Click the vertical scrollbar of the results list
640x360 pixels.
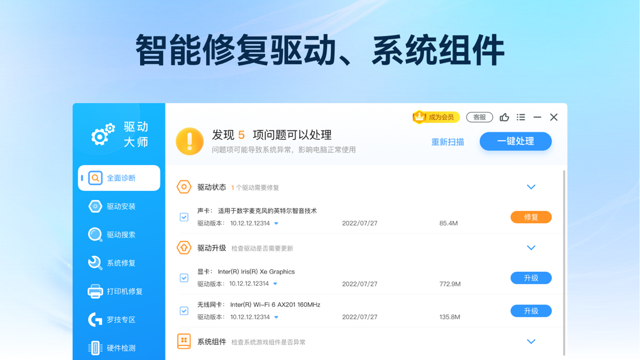click(x=564, y=260)
